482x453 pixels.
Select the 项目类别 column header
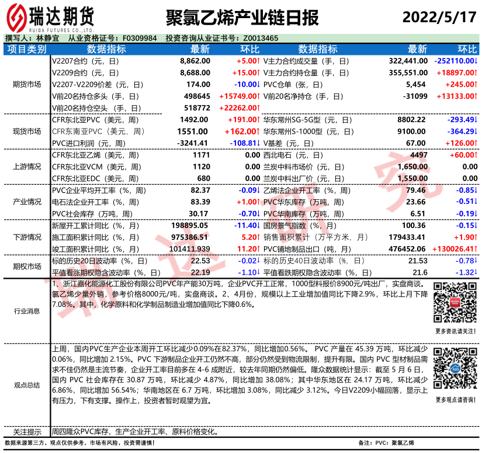click(x=27, y=49)
